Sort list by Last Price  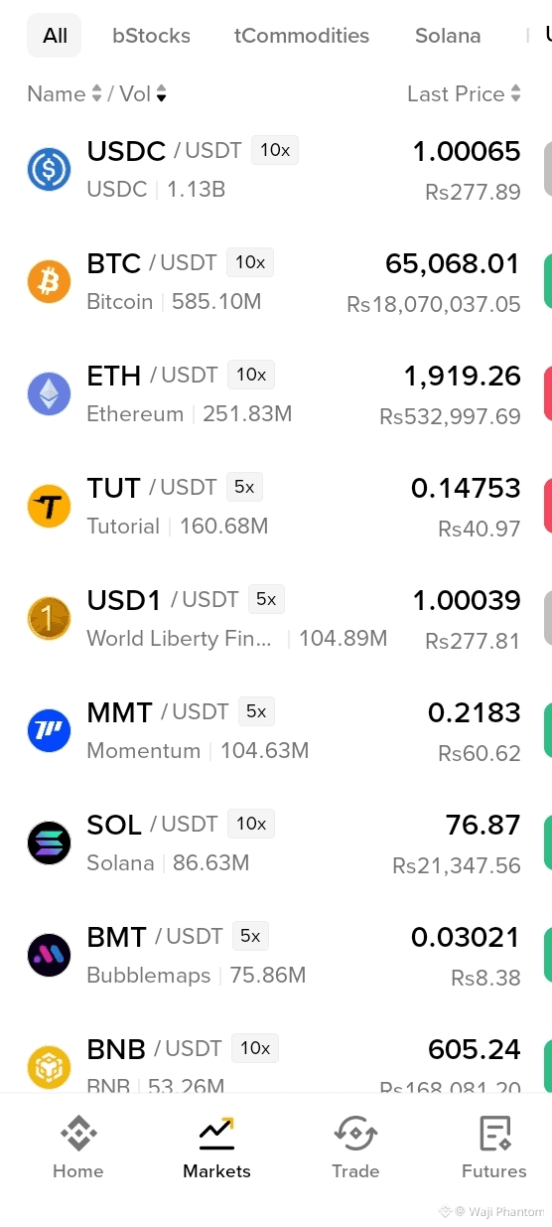click(x=464, y=94)
